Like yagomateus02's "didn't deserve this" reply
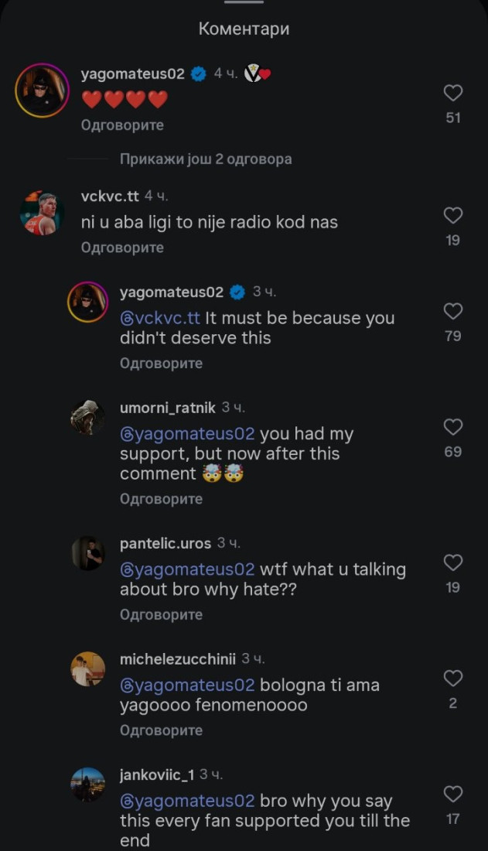488x851 pixels. pyautogui.click(x=453, y=312)
